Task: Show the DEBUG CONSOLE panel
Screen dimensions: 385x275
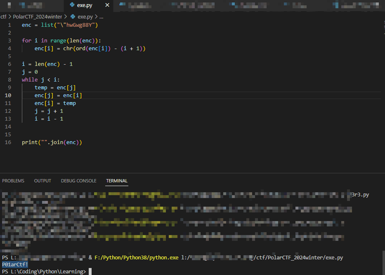Action: [x=78, y=181]
